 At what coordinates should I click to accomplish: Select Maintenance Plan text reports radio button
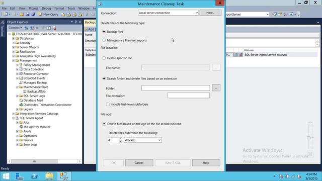(104, 40)
